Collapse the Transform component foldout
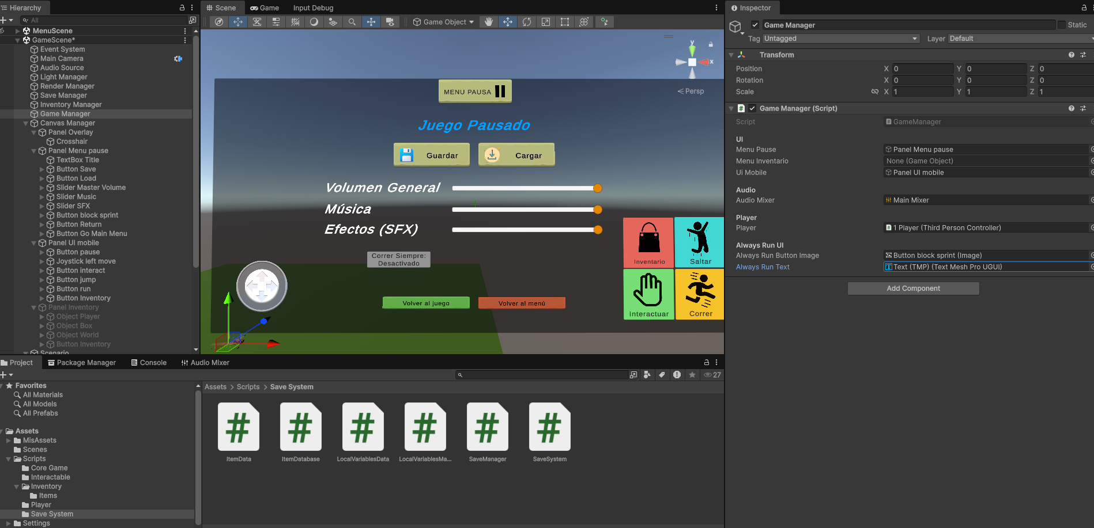The height and width of the screenshot is (528, 1094). click(731, 55)
